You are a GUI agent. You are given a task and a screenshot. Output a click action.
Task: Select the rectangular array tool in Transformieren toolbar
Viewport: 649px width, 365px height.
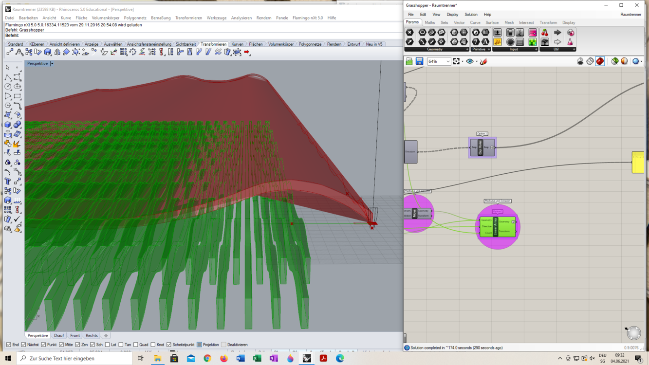pyautogui.click(x=124, y=52)
